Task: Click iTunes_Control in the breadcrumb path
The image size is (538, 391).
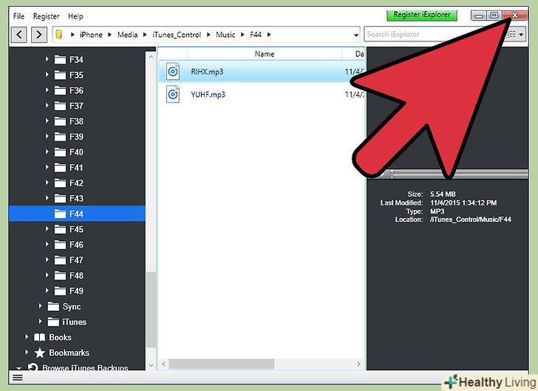Action: [x=177, y=35]
